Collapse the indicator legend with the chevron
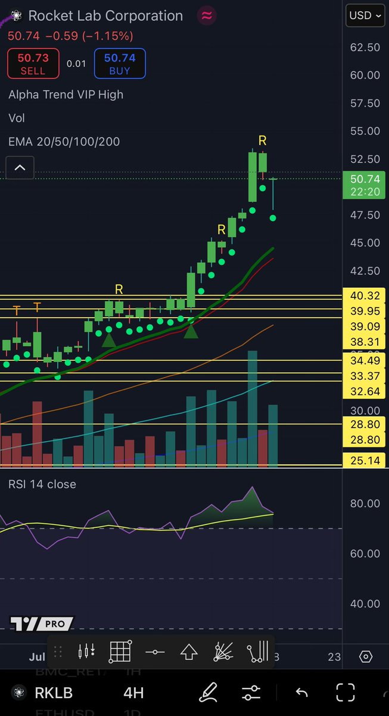 tap(20, 168)
